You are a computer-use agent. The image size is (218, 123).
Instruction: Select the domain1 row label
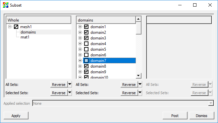pos(98,27)
